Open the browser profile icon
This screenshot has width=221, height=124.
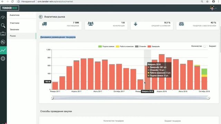pos(213,1)
